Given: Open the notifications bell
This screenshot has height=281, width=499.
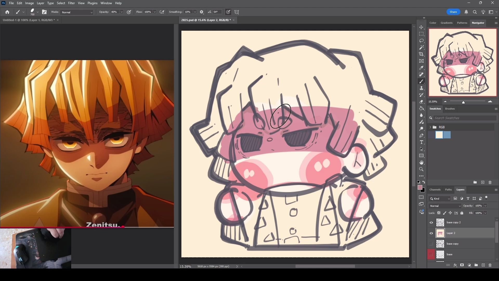Looking at the screenshot, I should tap(466, 12).
